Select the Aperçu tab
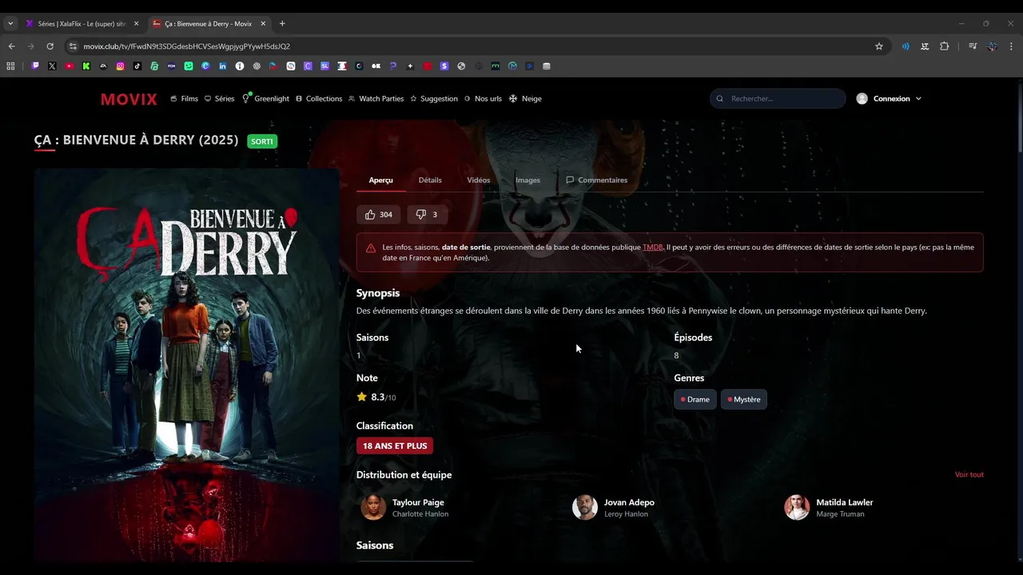The image size is (1023, 575). [x=381, y=180]
